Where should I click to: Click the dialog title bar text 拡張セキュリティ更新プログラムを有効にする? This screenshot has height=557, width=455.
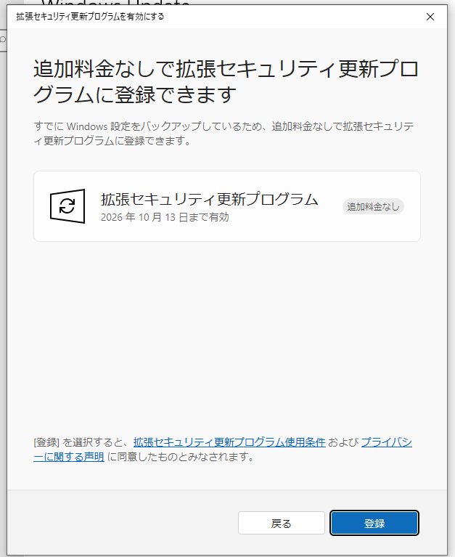coord(90,17)
